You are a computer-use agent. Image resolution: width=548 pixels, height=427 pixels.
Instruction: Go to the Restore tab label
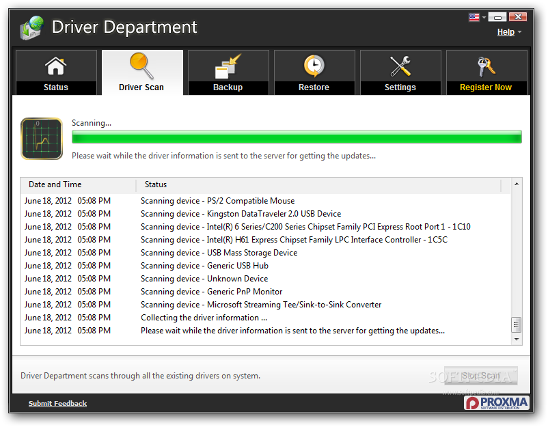click(314, 87)
